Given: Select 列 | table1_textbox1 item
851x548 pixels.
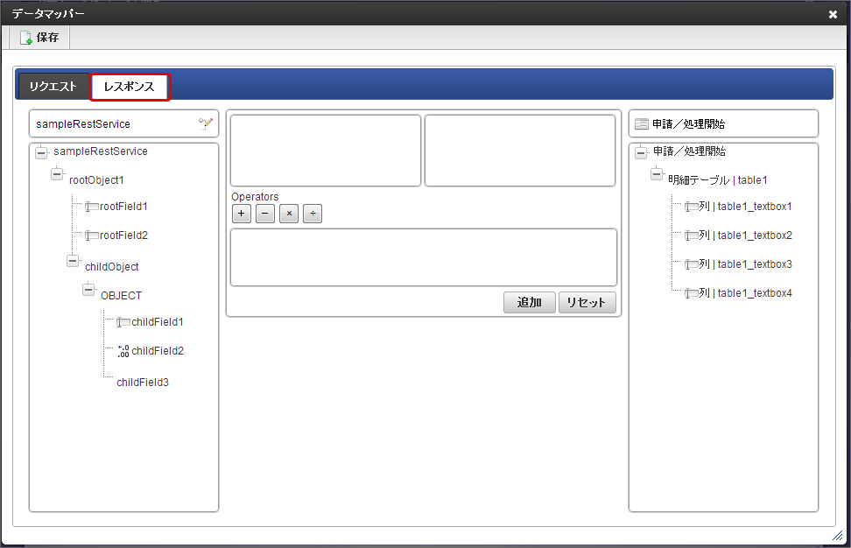Looking at the screenshot, I should (745, 207).
